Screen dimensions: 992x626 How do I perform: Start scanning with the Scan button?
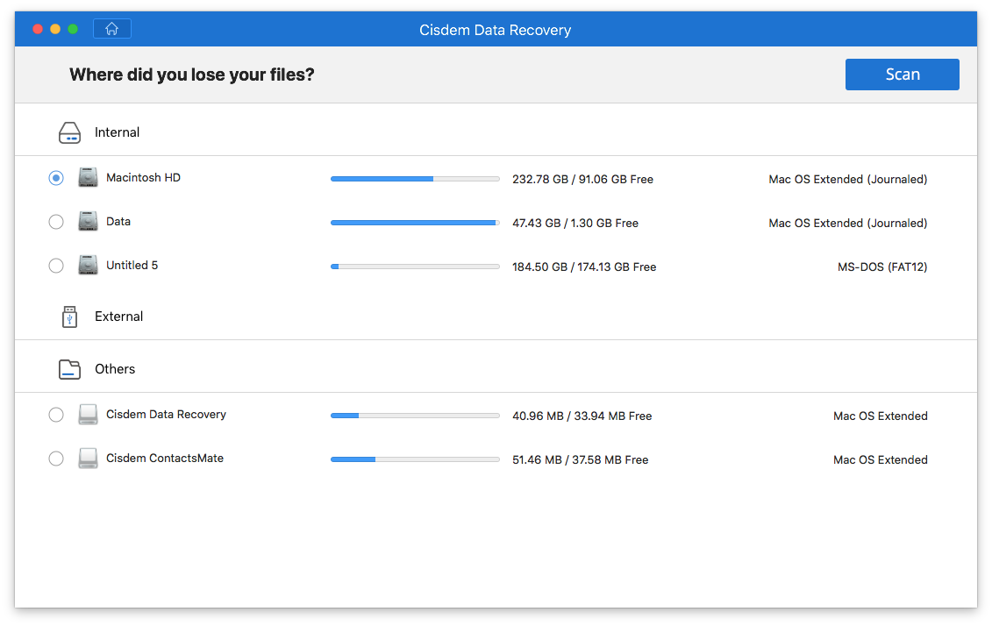(x=903, y=75)
